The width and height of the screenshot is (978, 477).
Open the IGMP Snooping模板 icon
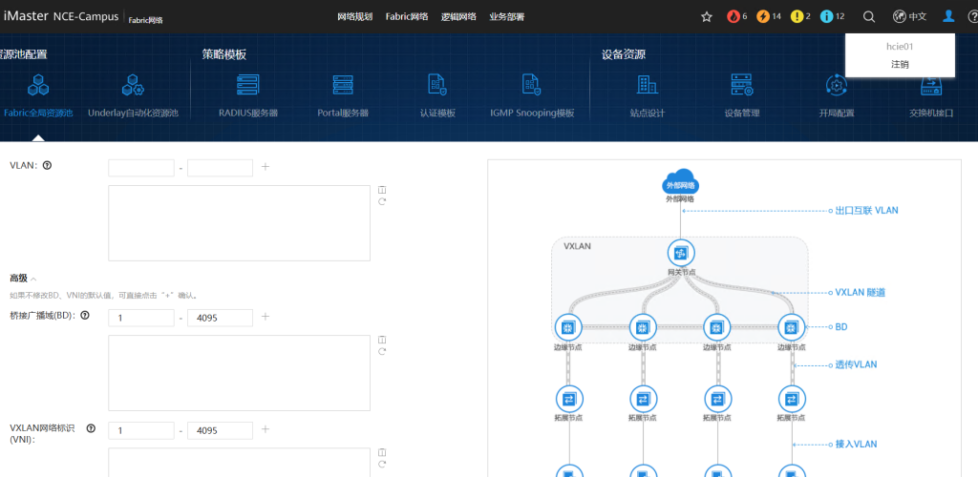tap(532, 86)
